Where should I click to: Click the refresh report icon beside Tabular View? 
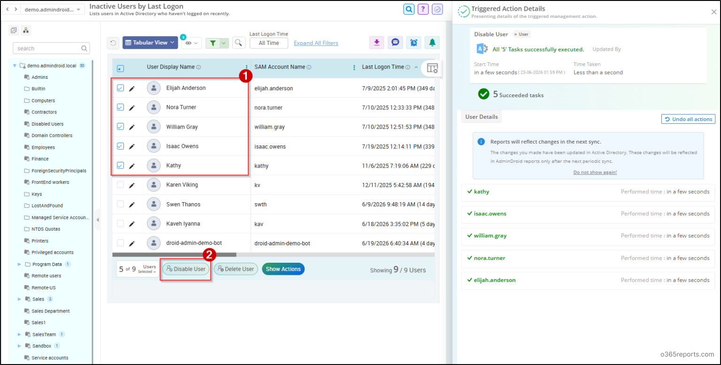113,43
